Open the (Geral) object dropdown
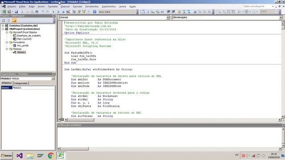This screenshot has height=160, width=285. pos(168,17)
